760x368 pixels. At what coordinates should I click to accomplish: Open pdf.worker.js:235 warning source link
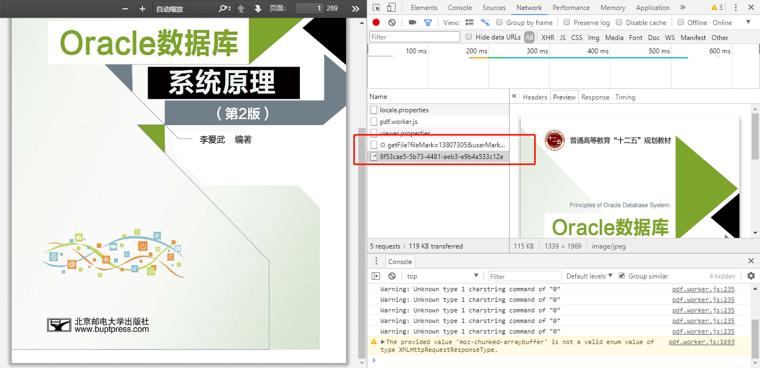(703, 289)
